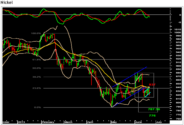Click the 950 price axis value

178,49
